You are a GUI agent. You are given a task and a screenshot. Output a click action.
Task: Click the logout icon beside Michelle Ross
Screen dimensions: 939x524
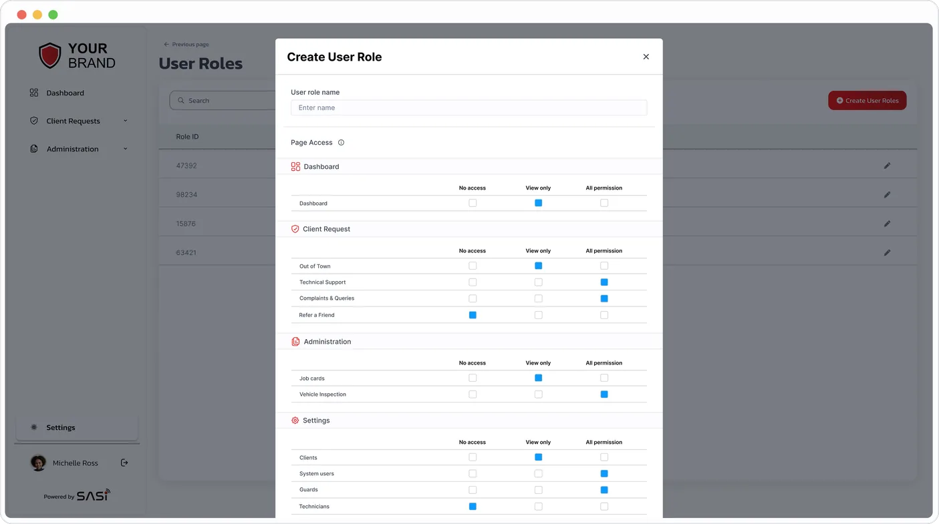[124, 463]
